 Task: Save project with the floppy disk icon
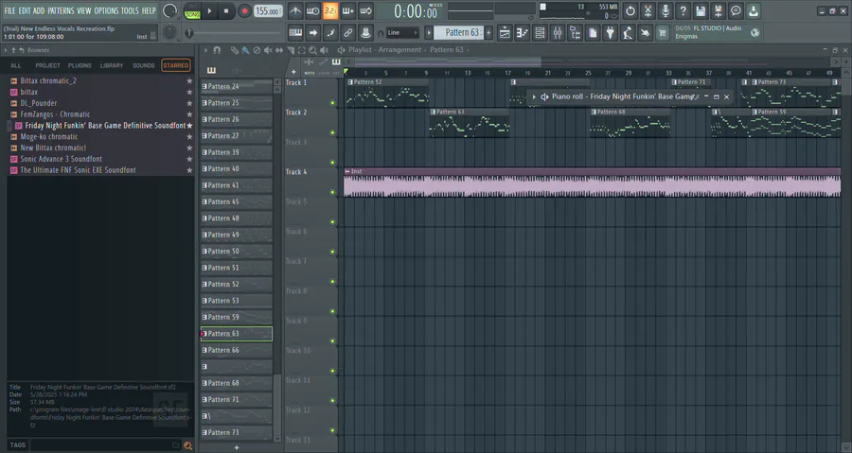tap(701, 10)
